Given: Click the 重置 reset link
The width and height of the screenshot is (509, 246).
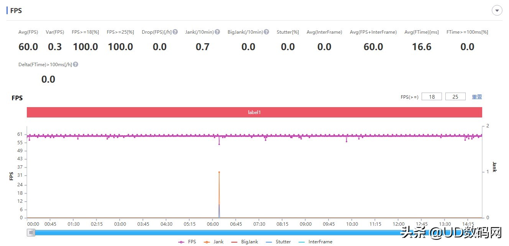Looking at the screenshot, I should coord(477,97).
